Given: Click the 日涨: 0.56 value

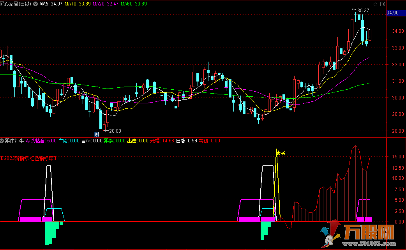Looking at the screenshot, I should click(186, 141).
